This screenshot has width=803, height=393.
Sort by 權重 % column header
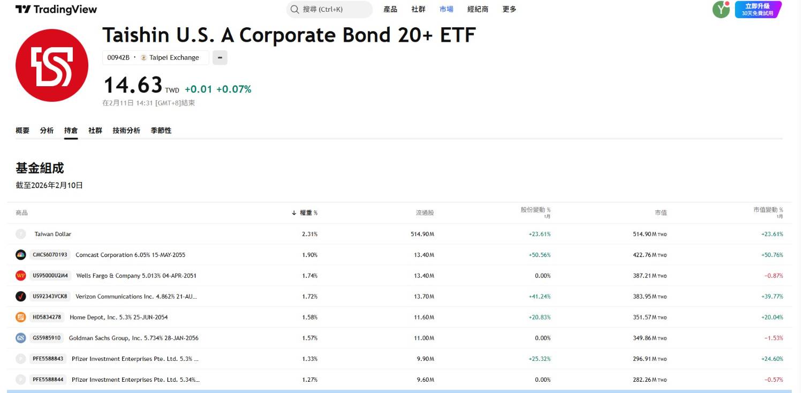(308, 213)
